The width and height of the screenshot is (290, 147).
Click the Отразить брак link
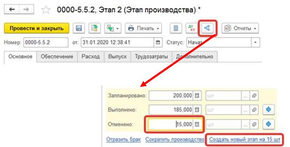tap(124, 140)
